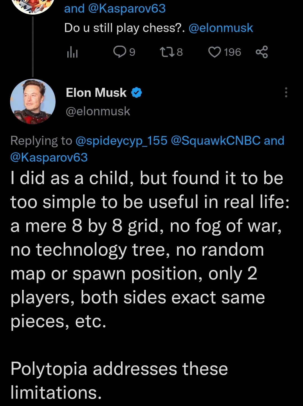Open the tweet analytics bar-chart icon

72,52
